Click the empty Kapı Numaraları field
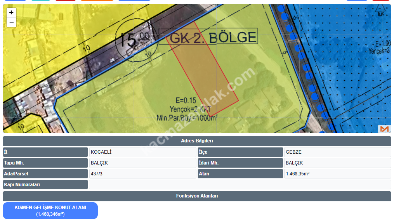394x220 pixels. tap(240, 185)
